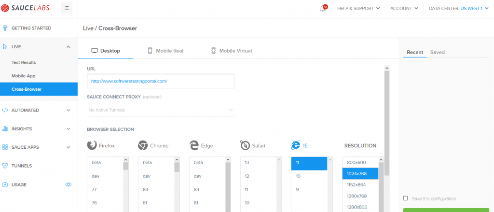
Task: Open the Help & Support dropdown
Action: click(x=358, y=8)
